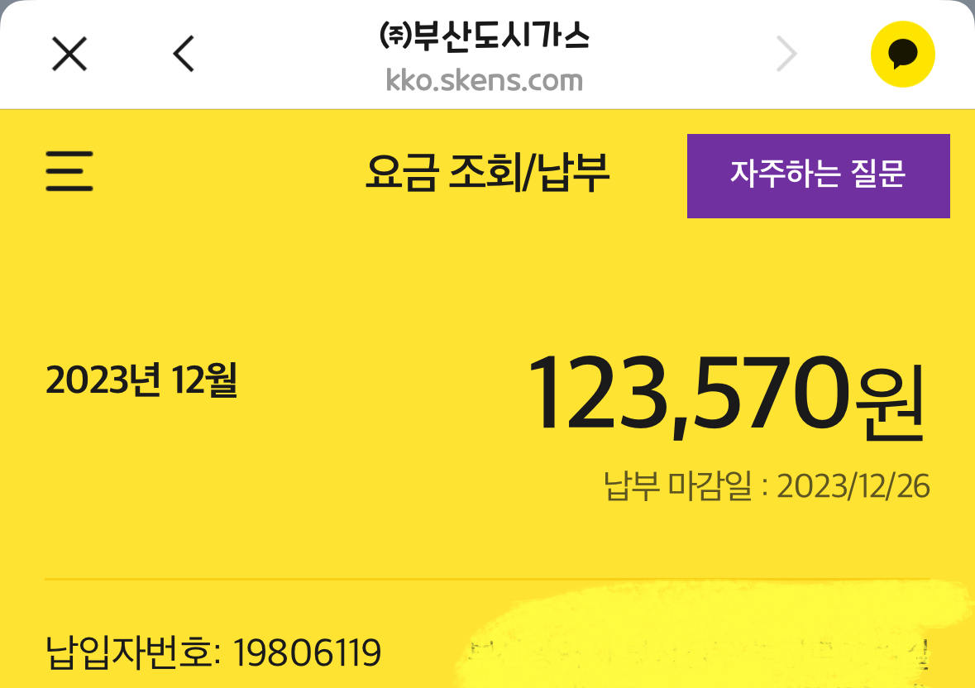Tap the ㈜부산도시가스 page title

coord(484,37)
